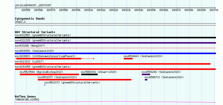Open the nsv6590246 (Sedlazeck2020) label
Image resolution: width=223 pixels, height=105 pixels.
(161, 72)
